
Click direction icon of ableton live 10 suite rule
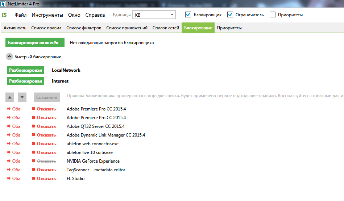pos(9,152)
